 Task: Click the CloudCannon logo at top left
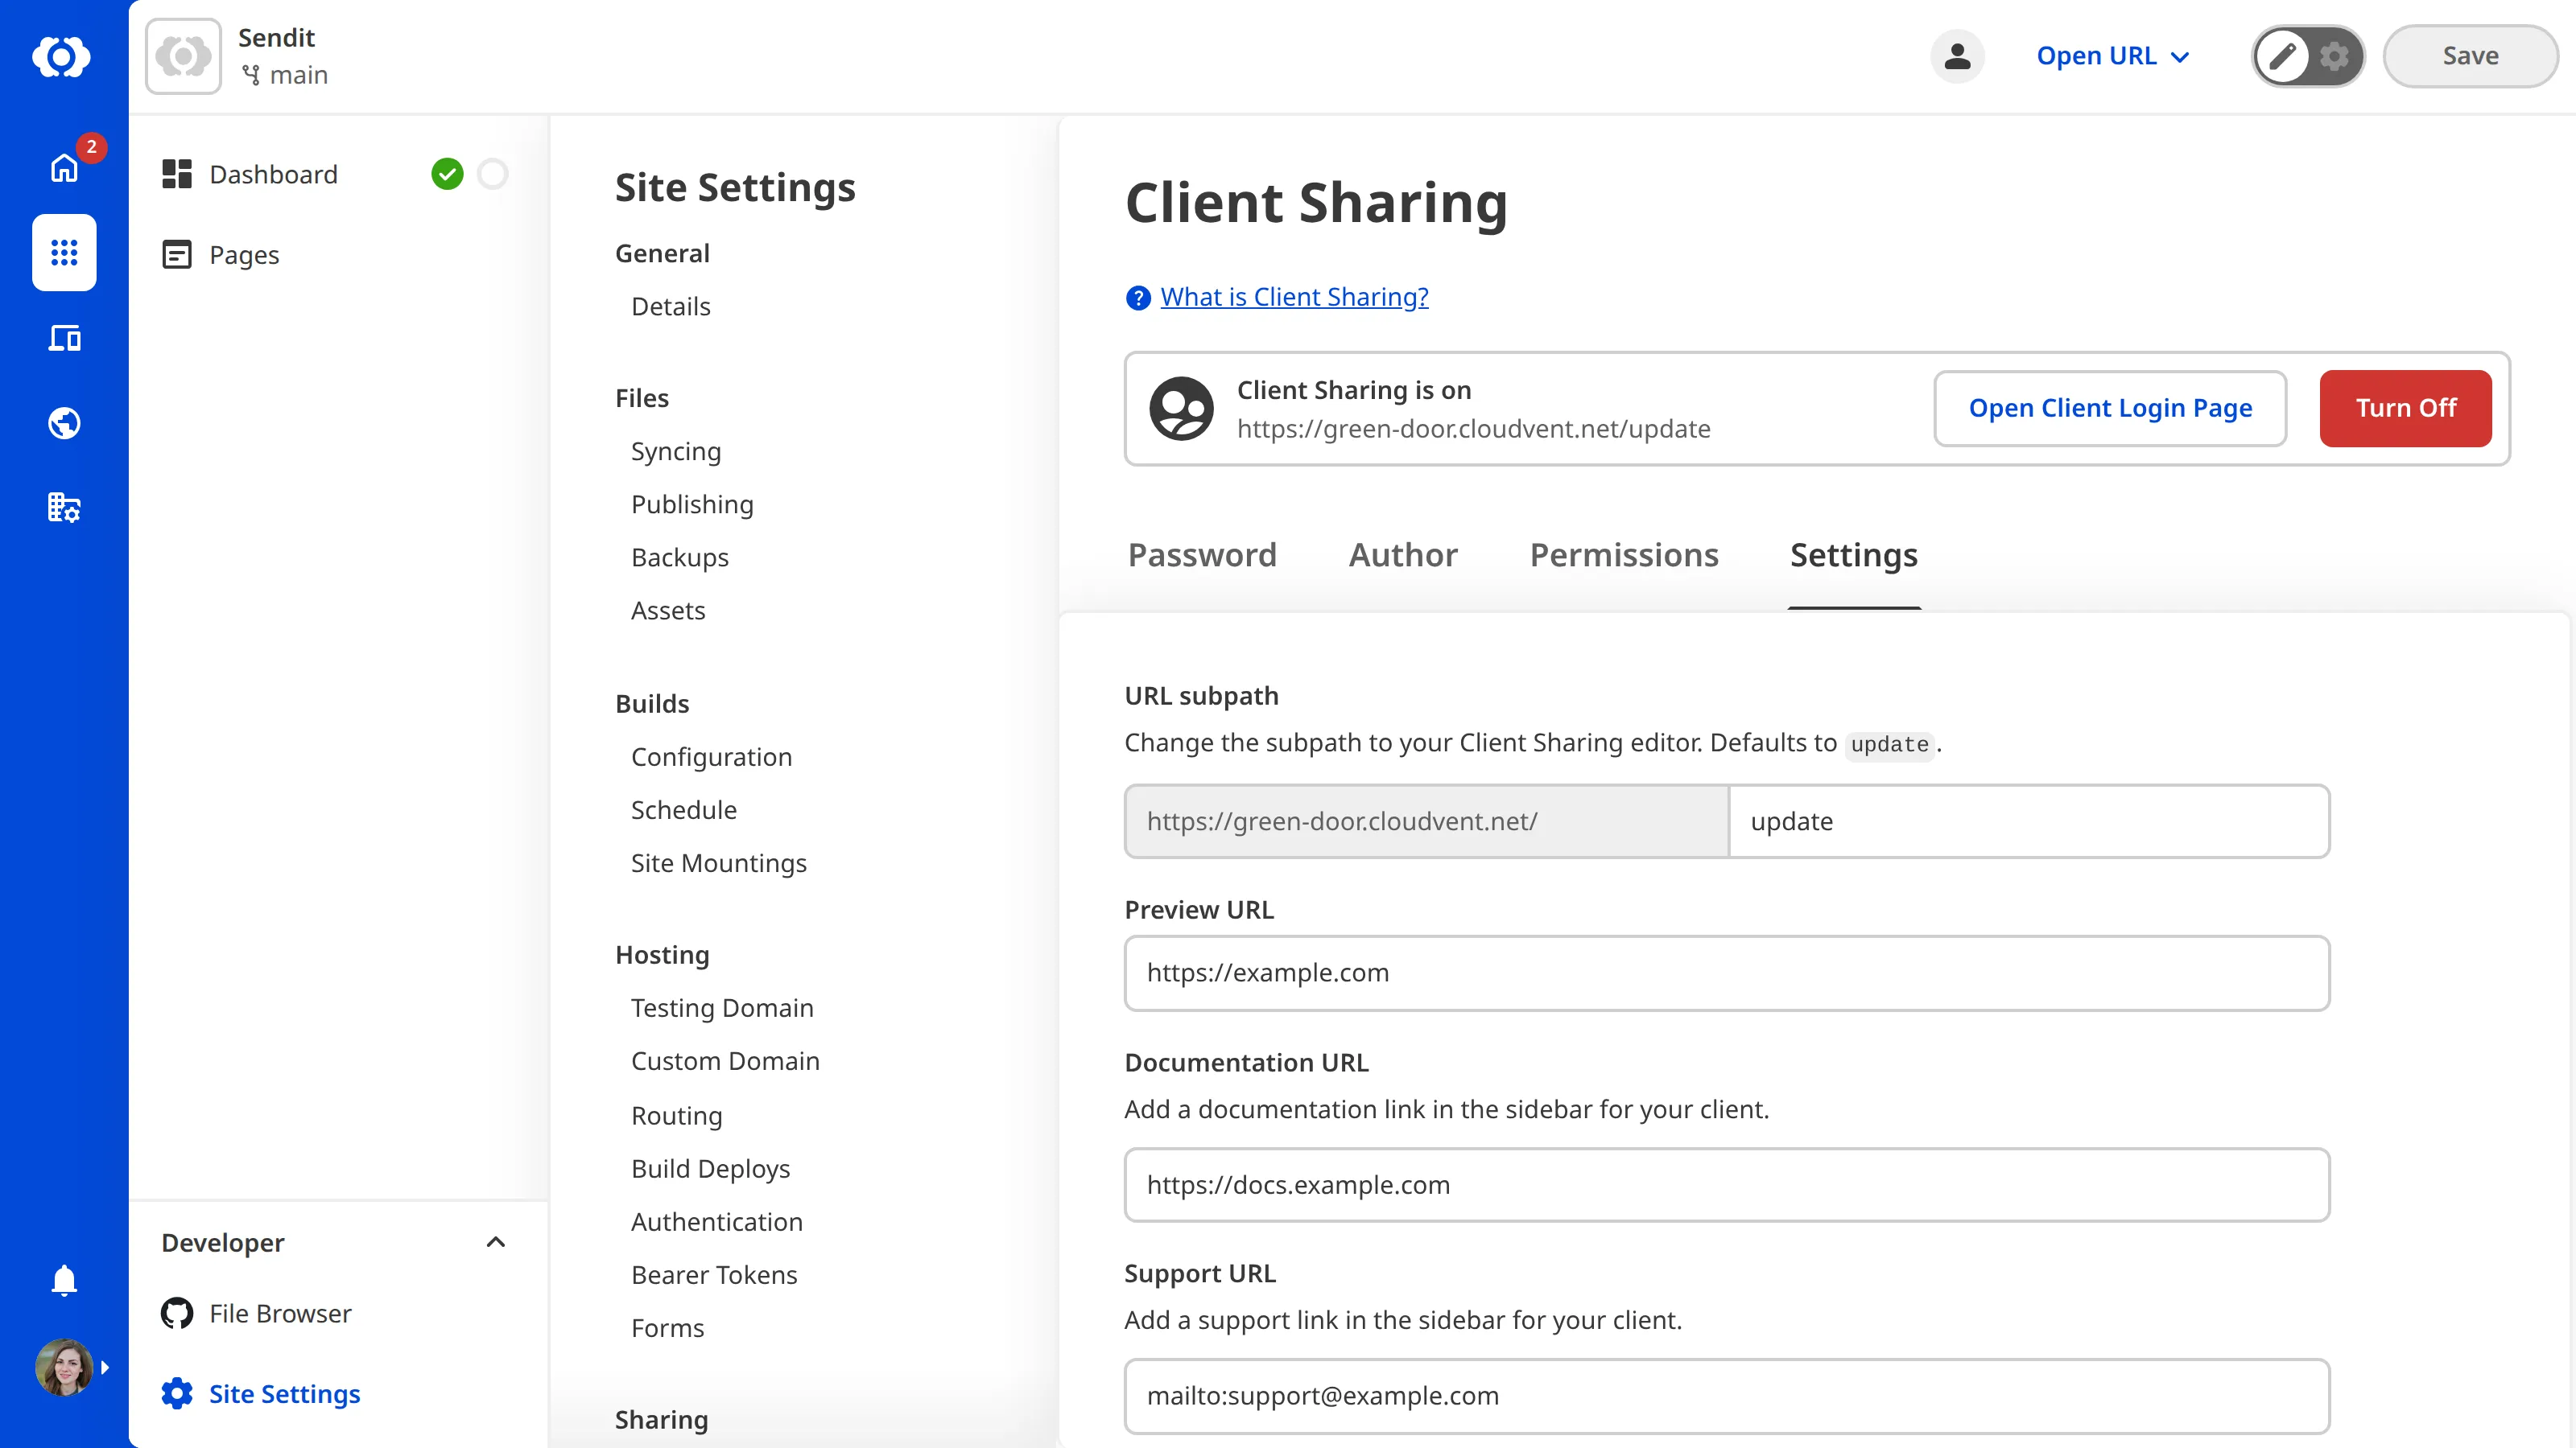[x=63, y=57]
